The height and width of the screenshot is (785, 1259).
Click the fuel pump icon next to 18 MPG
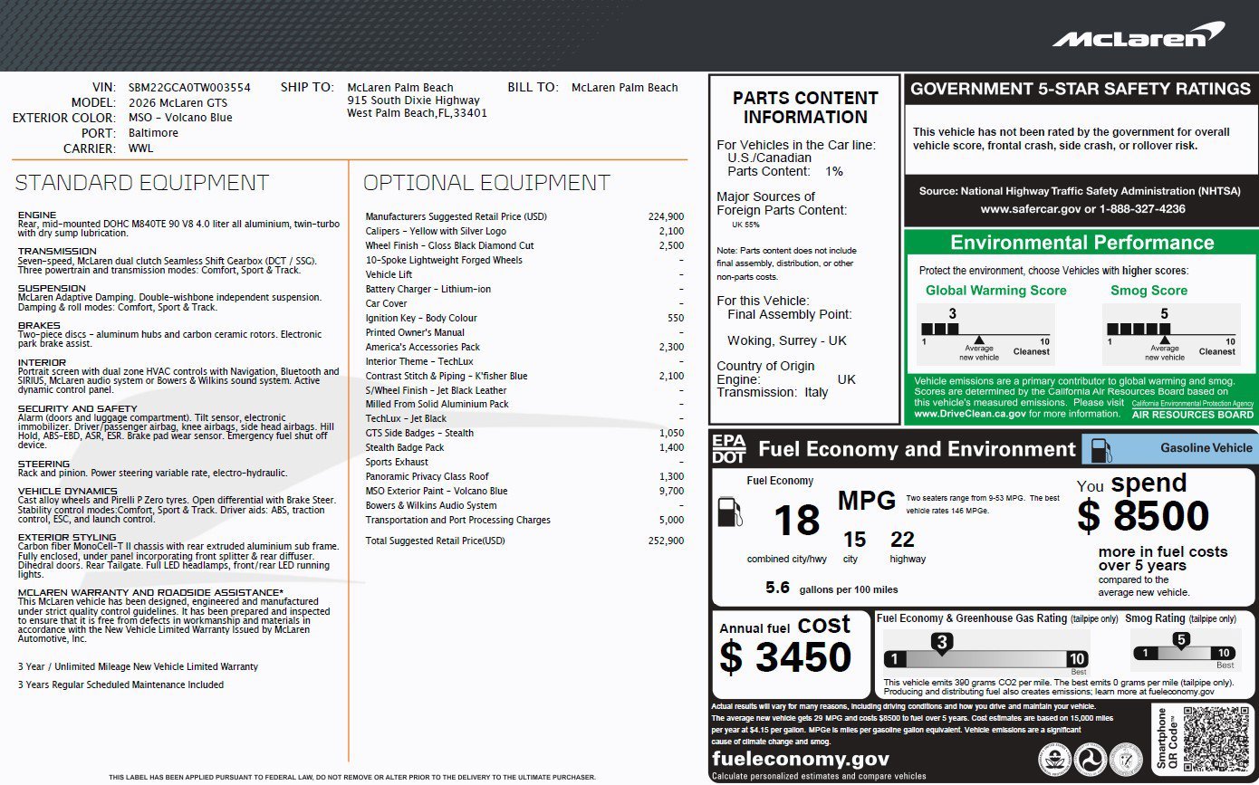coord(729,512)
